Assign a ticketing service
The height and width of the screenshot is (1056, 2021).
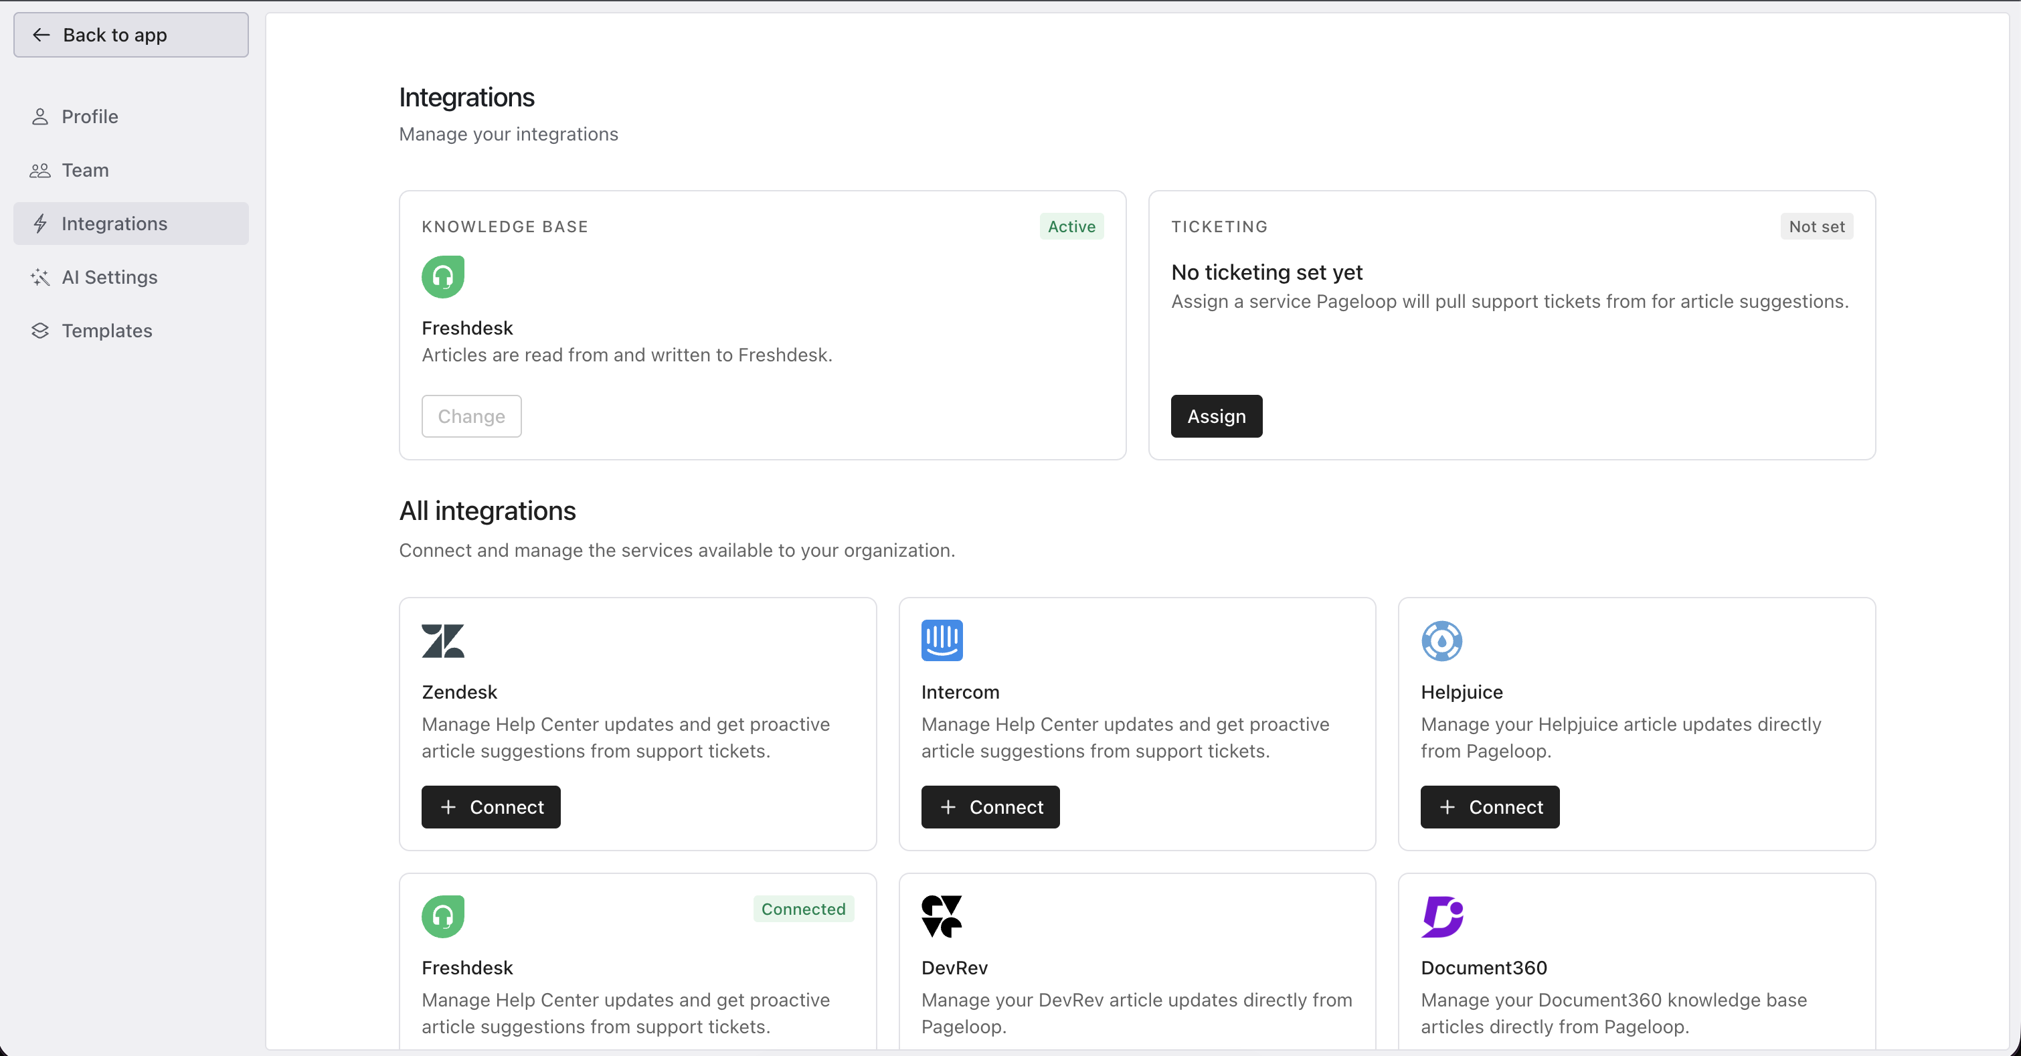pos(1216,416)
